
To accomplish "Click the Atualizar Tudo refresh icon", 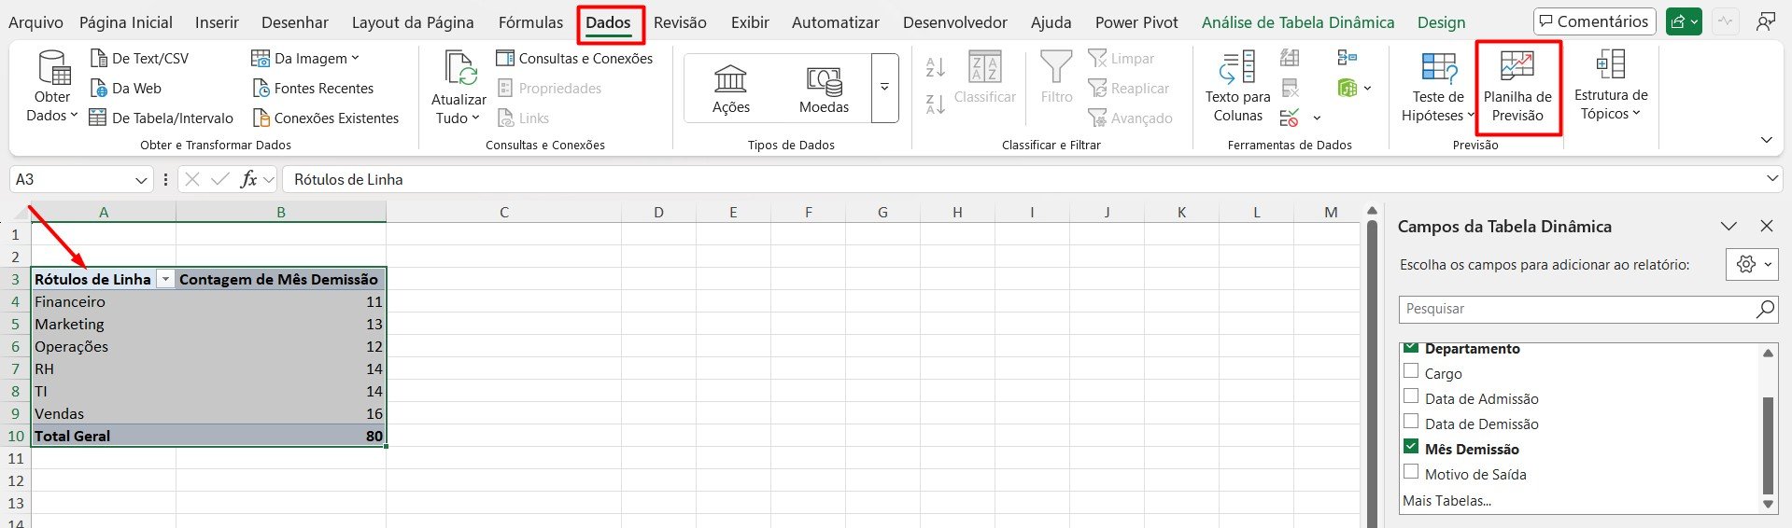I will (460, 68).
